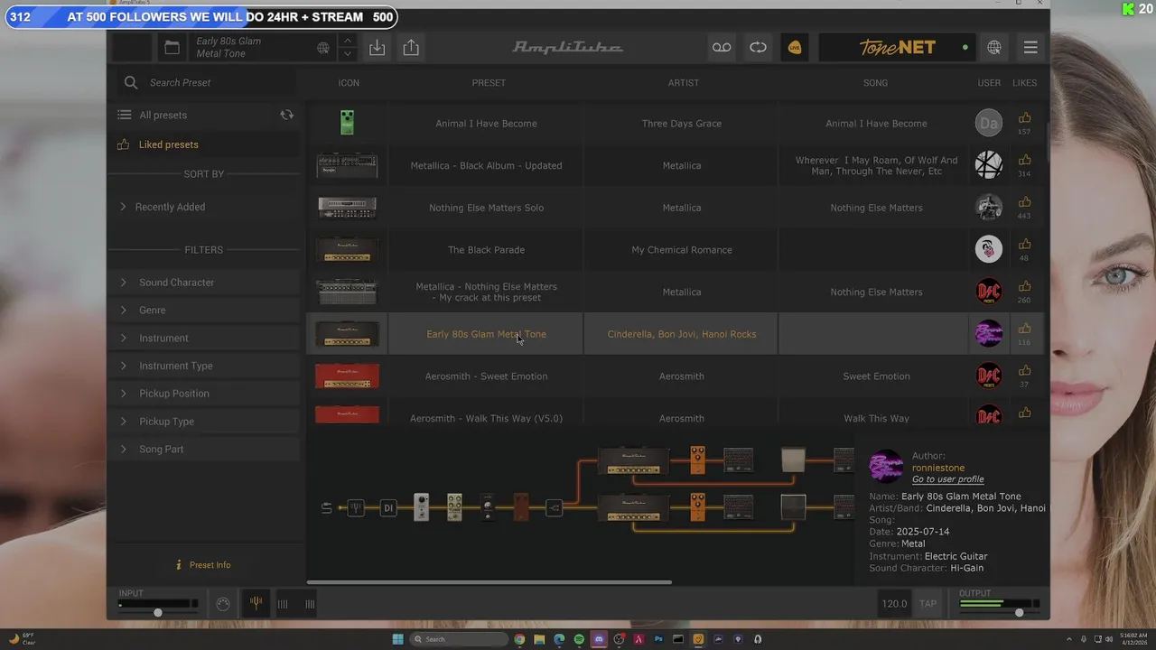The image size is (1156, 650).
Task: Select the previous preset with the up arrow
Action: tap(348, 41)
